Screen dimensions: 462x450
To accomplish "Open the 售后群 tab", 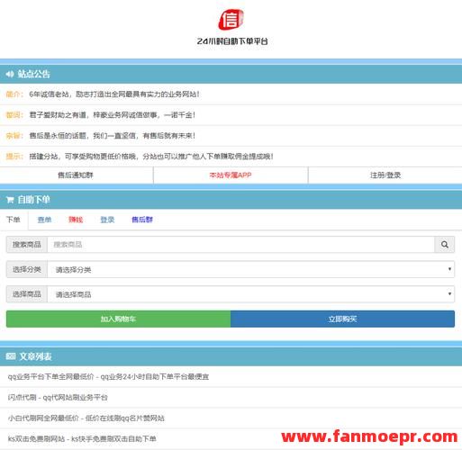I will click(142, 220).
